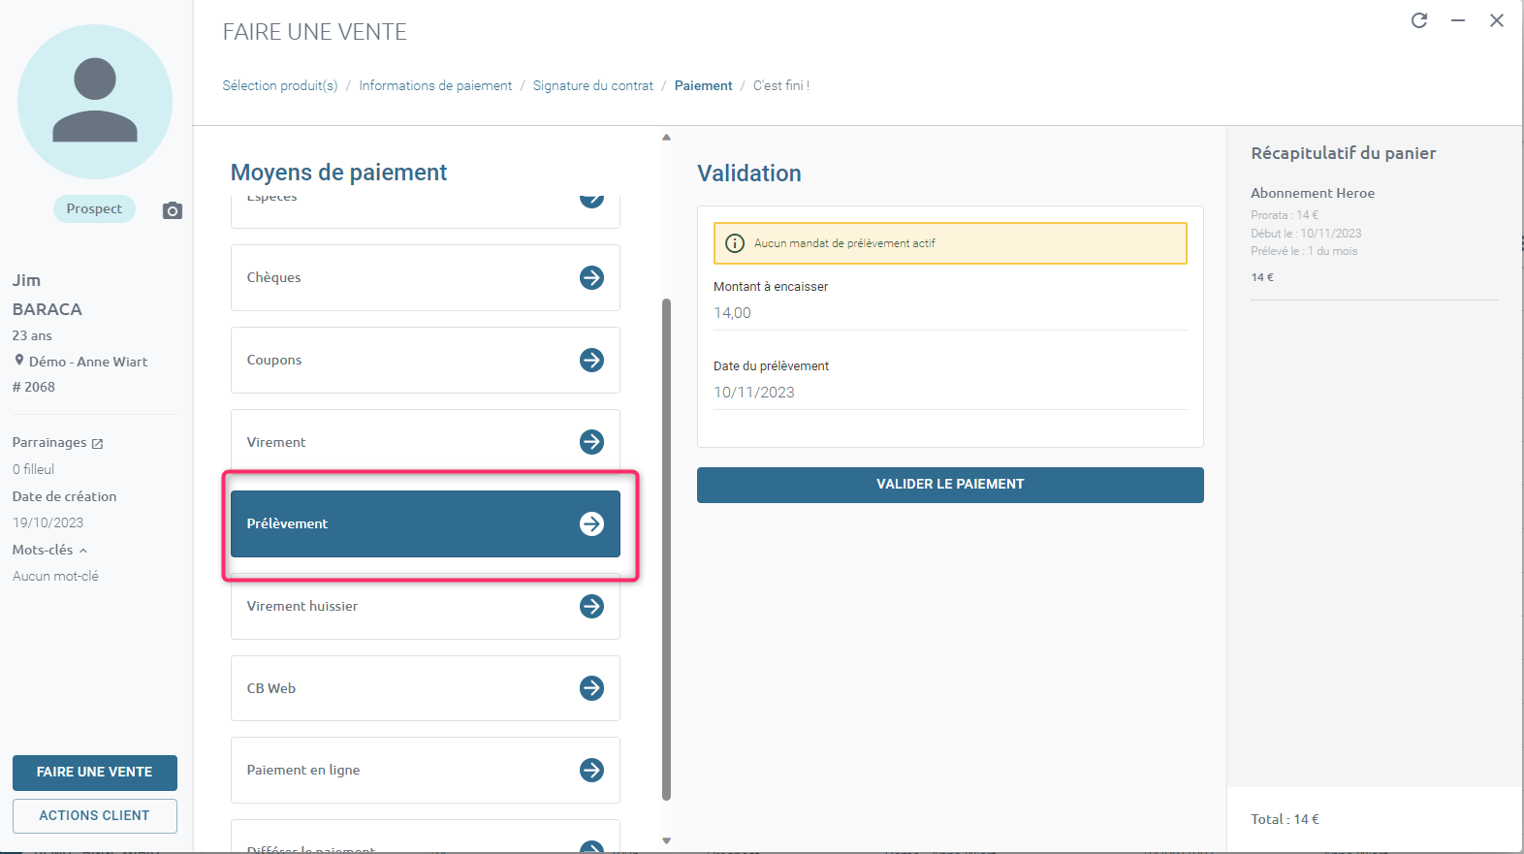
Task: Edit the Date du prélèvement field
Action: (950, 393)
